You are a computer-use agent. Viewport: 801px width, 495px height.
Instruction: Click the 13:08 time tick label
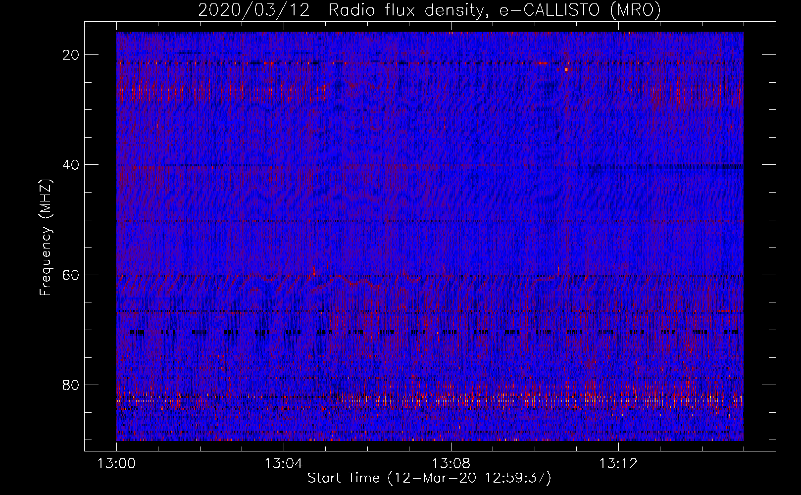pos(451,464)
